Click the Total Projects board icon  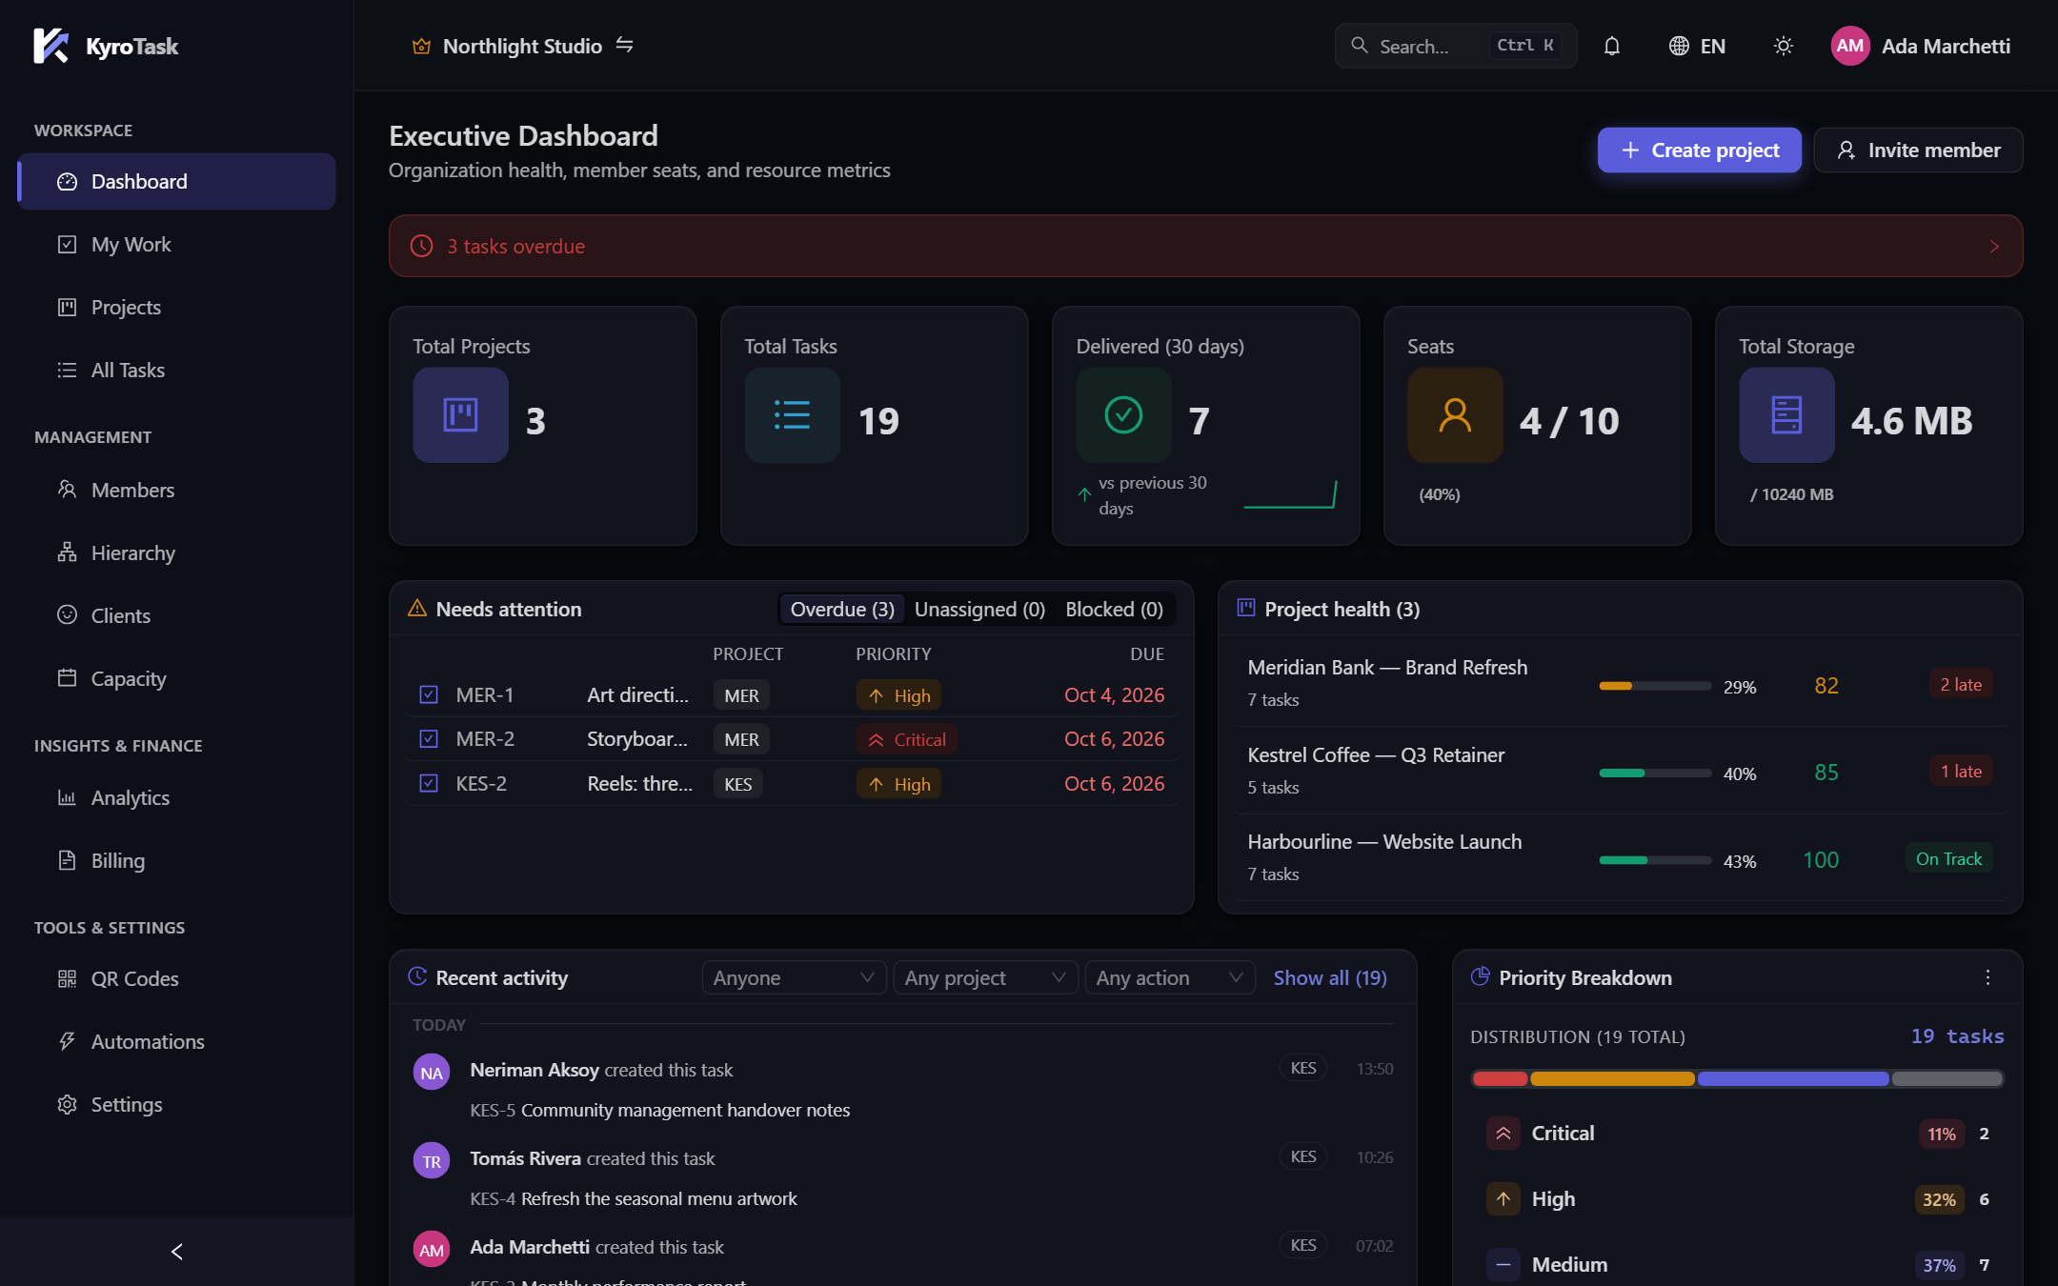(x=460, y=415)
